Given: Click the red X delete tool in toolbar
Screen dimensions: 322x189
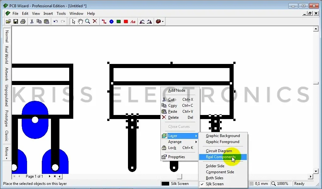Looking at the screenshot, I should (95, 21).
